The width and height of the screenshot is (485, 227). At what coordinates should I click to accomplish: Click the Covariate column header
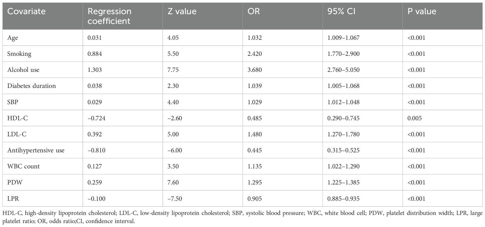(27, 12)
